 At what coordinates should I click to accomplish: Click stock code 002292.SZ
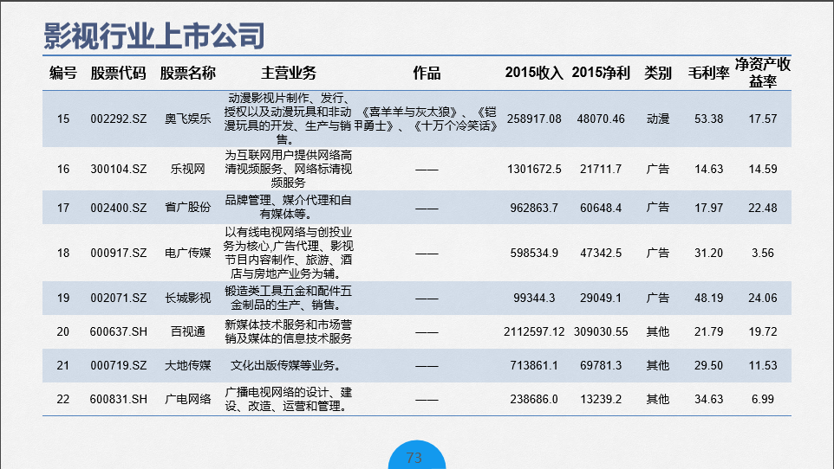point(118,119)
